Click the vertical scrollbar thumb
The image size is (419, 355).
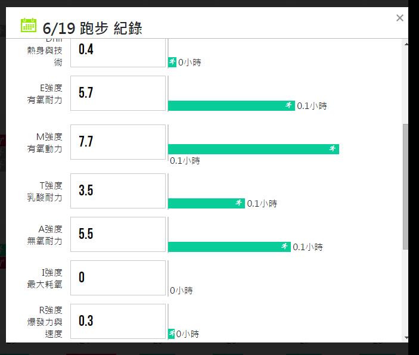406,186
